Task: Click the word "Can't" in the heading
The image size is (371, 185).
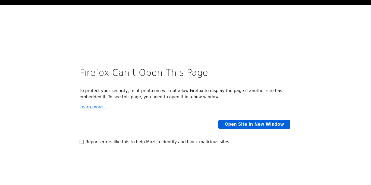Action: [x=124, y=73]
